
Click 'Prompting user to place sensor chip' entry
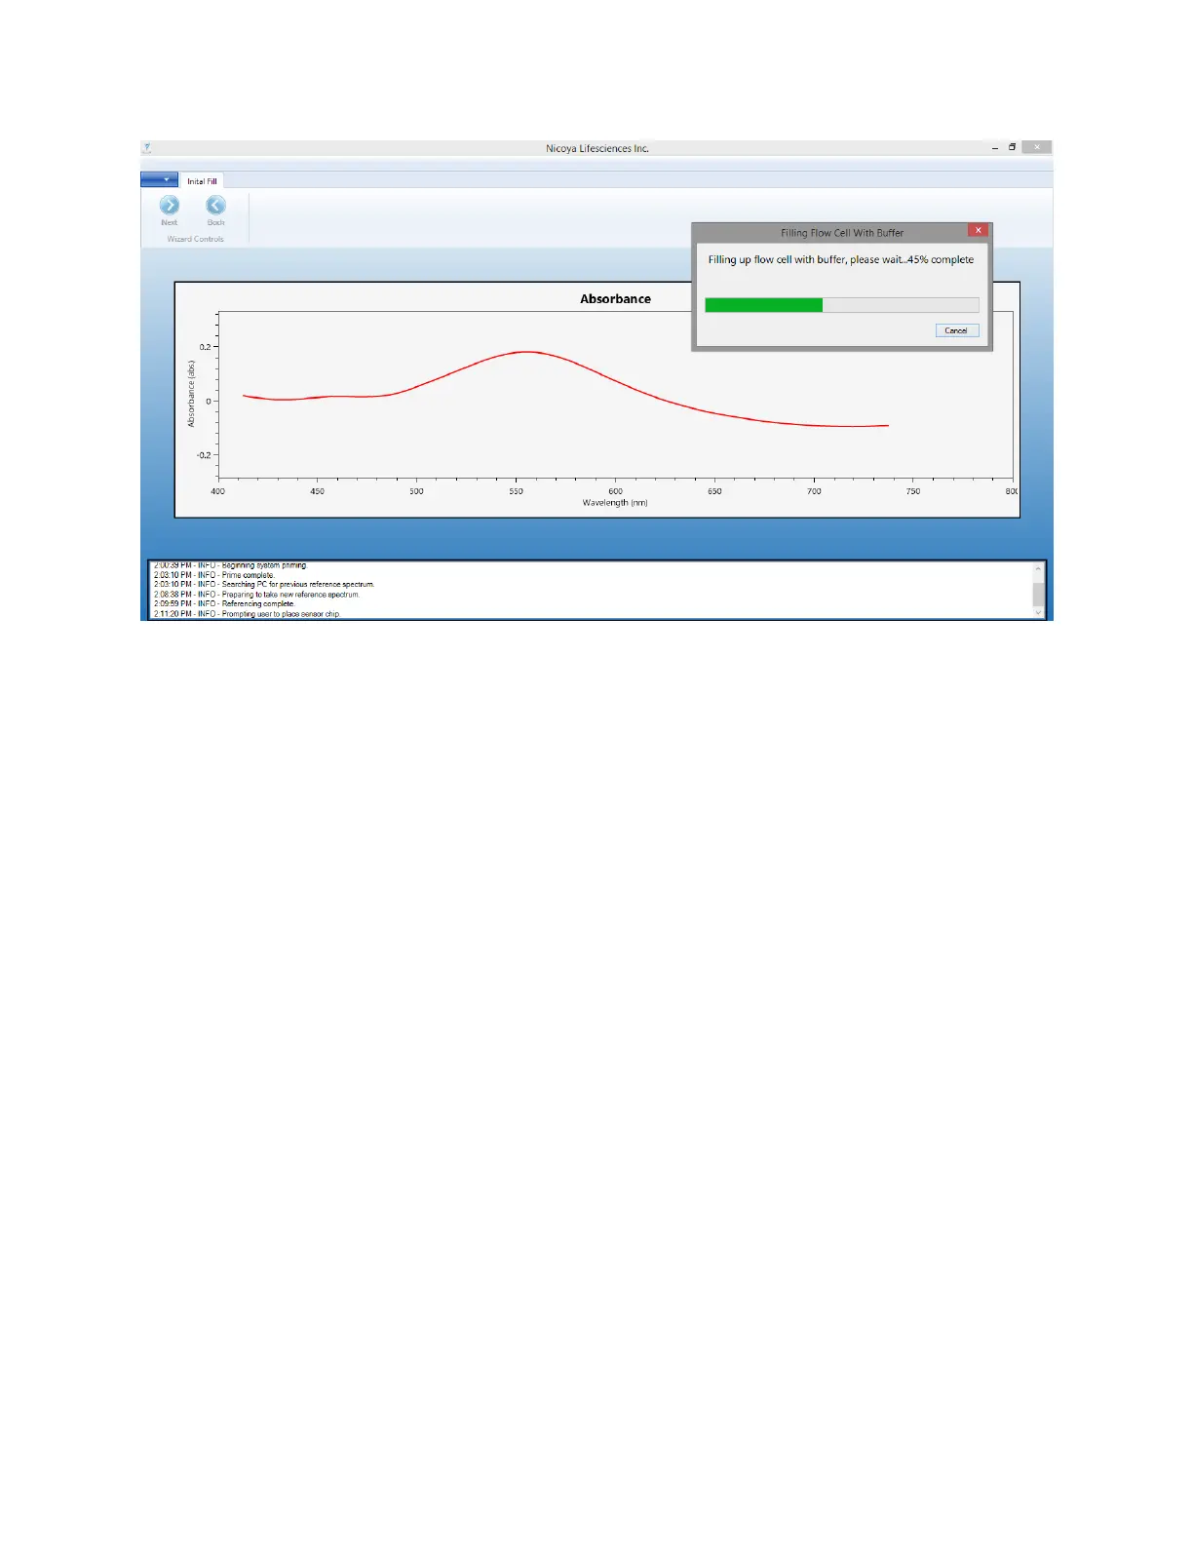coord(248,614)
